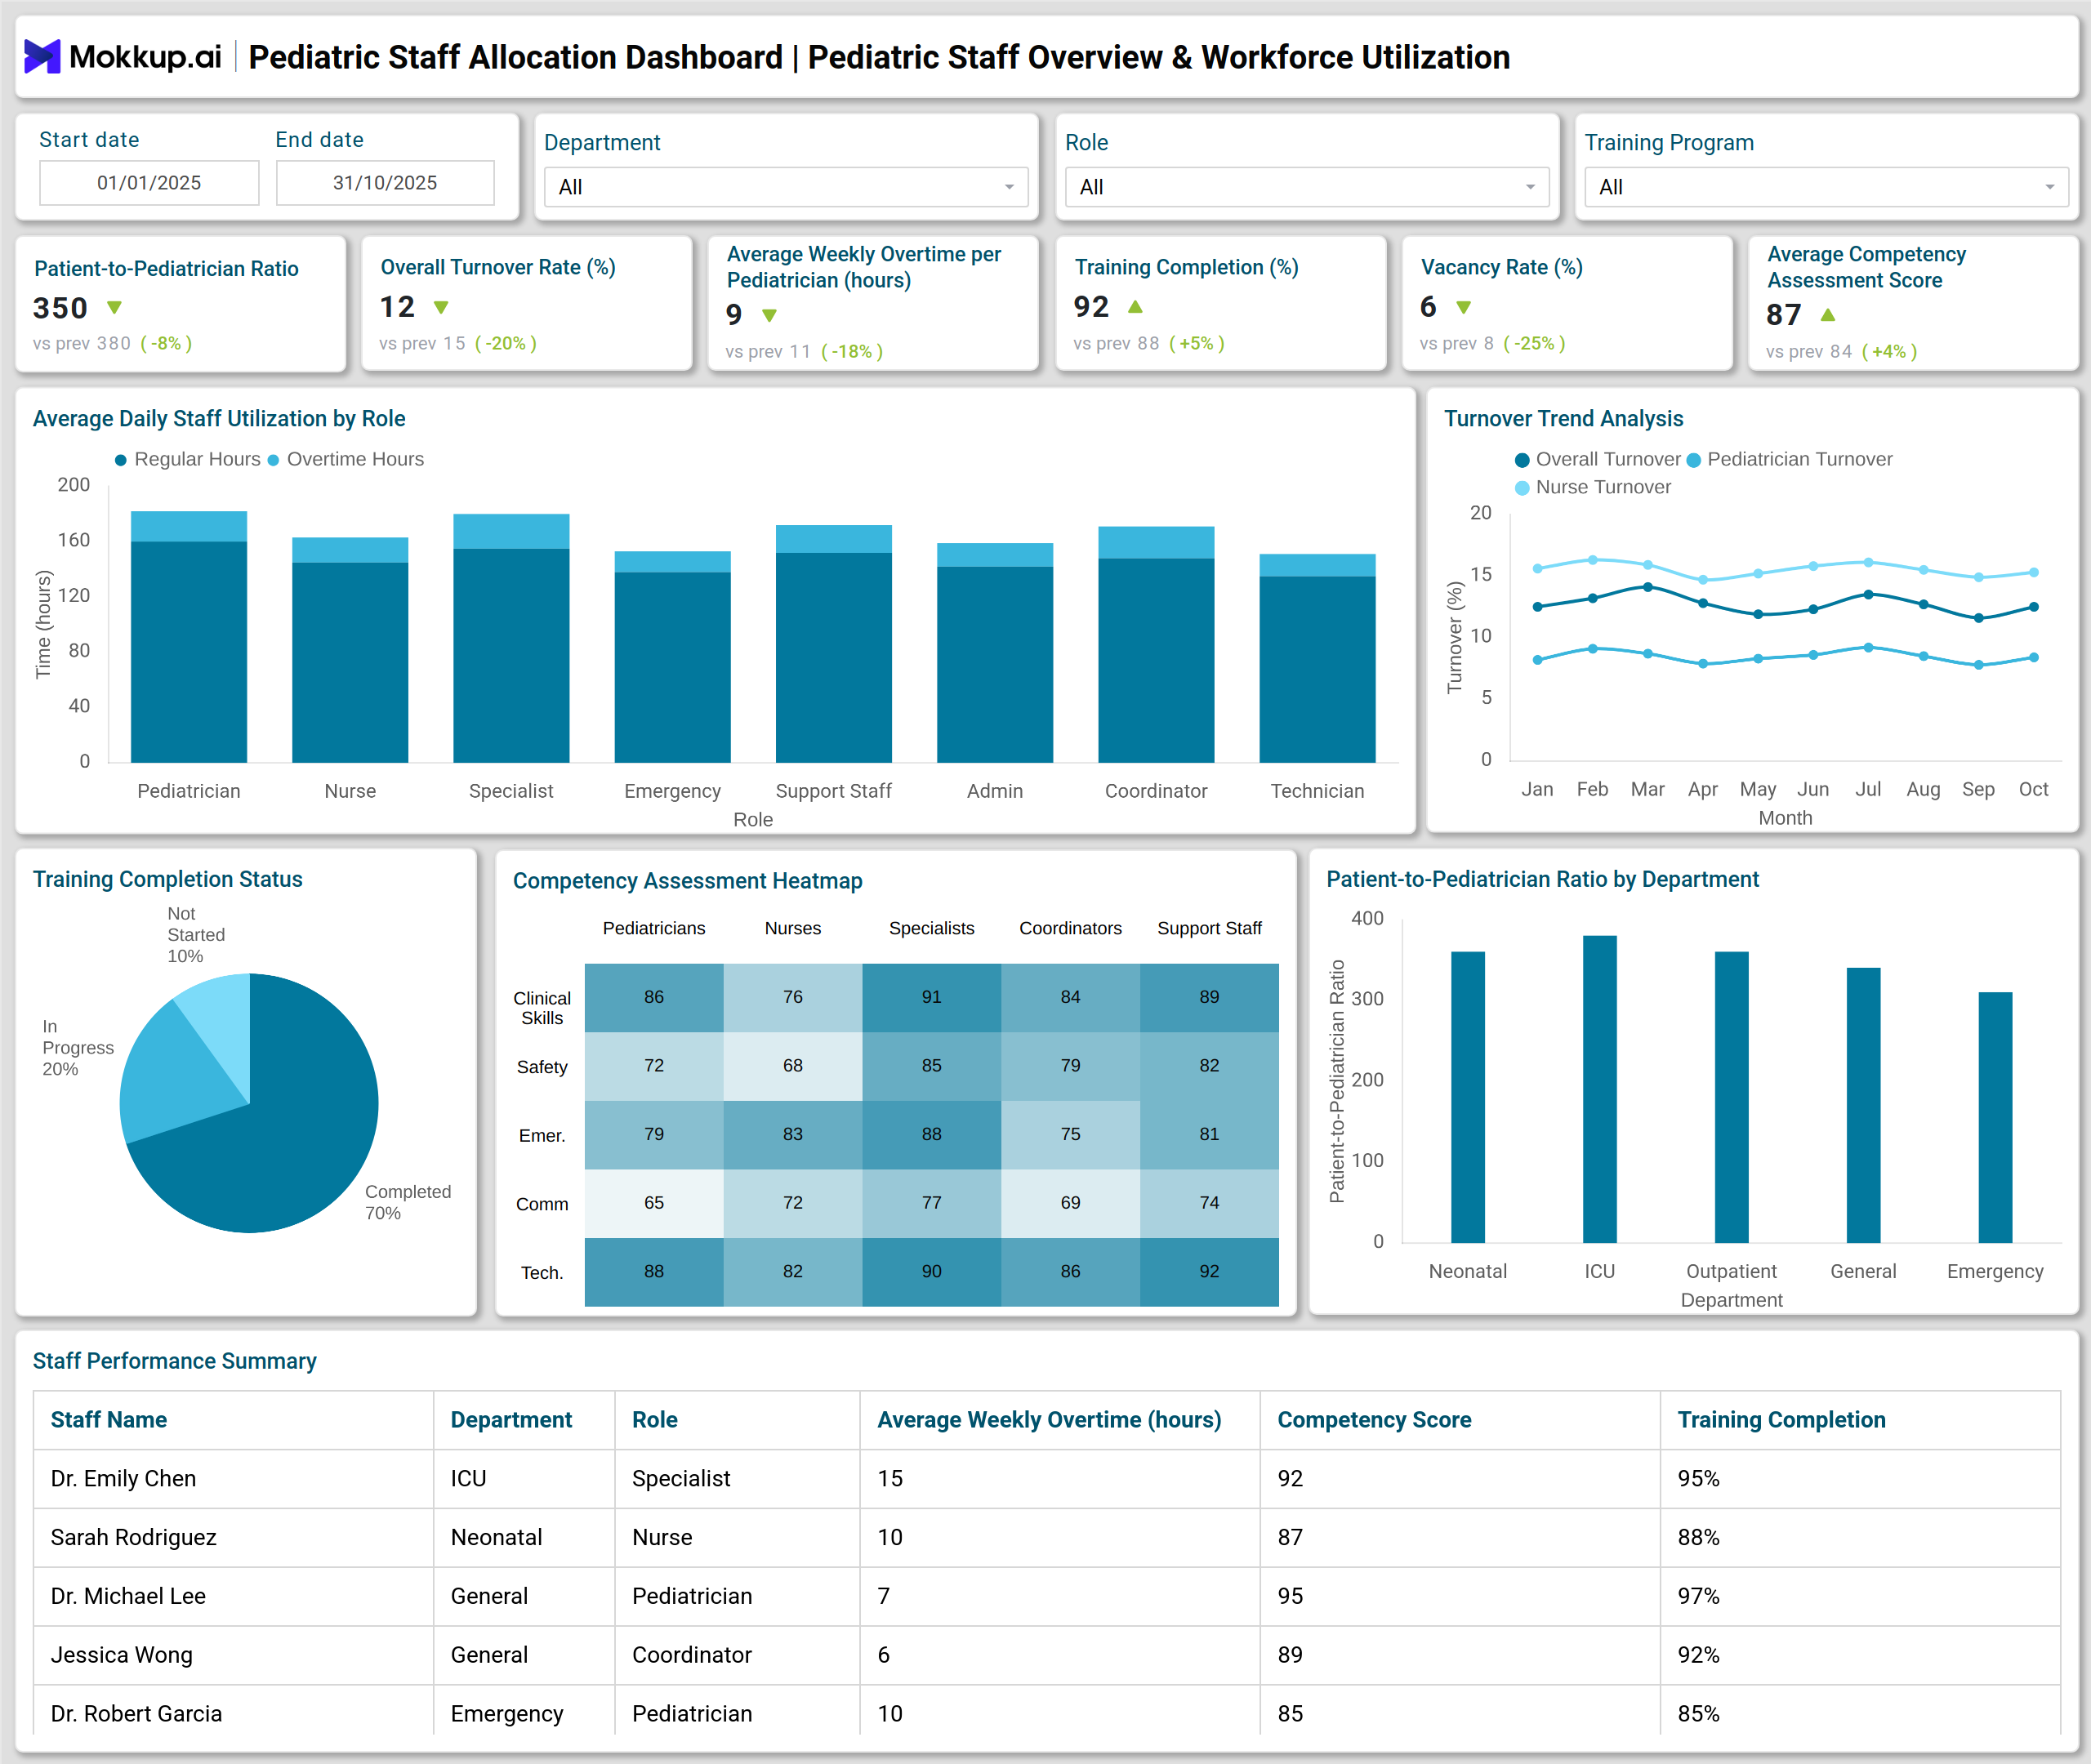Select the Nurse bar in utilization chart
This screenshot has width=2091, height=1764.
(x=350, y=650)
